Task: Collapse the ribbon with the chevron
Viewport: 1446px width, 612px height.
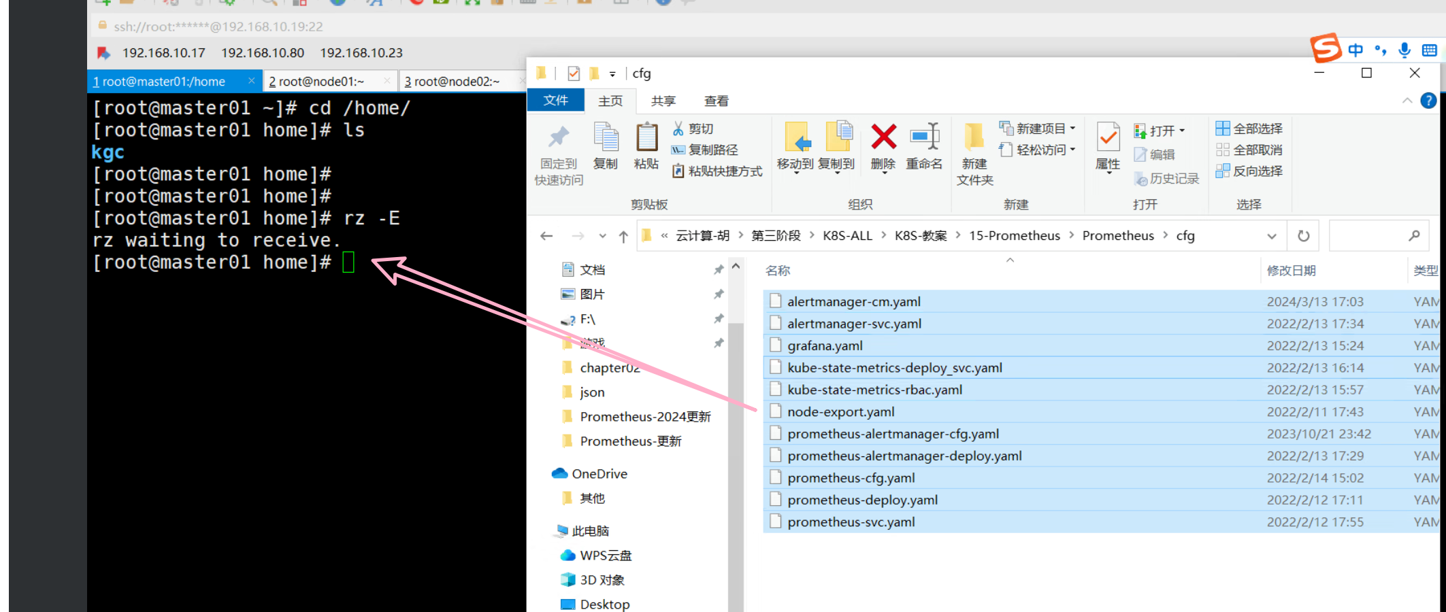Action: click(1407, 101)
